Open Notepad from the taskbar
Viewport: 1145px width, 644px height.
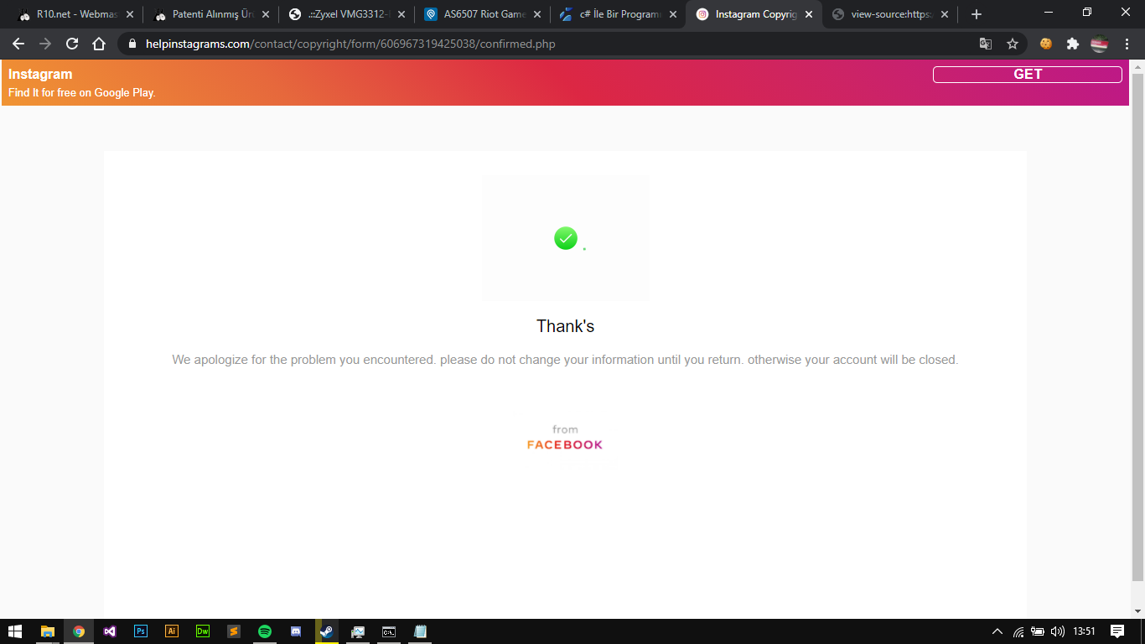pyautogui.click(x=420, y=631)
